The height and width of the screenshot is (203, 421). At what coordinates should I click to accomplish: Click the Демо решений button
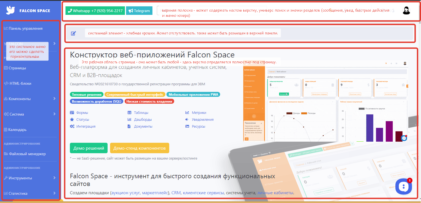pyautogui.click(x=89, y=148)
